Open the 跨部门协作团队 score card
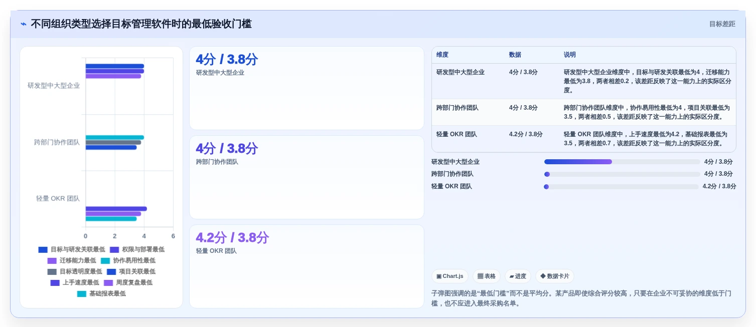 (307, 177)
